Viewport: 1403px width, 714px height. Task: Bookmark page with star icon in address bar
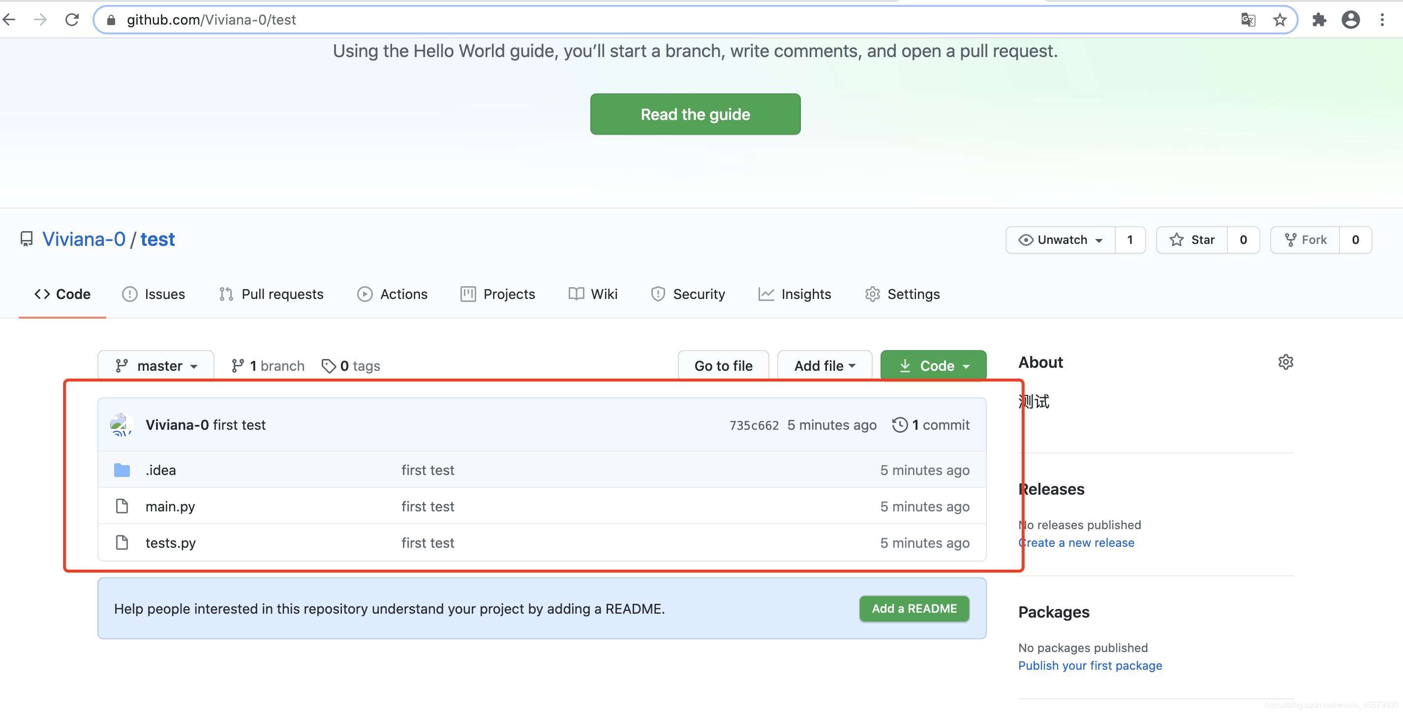point(1280,20)
